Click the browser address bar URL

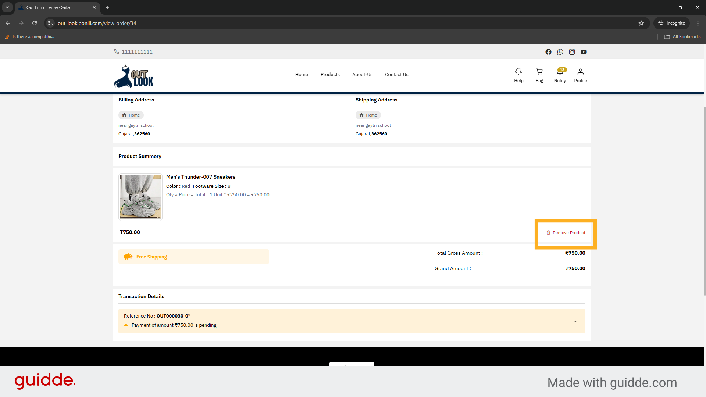click(97, 23)
